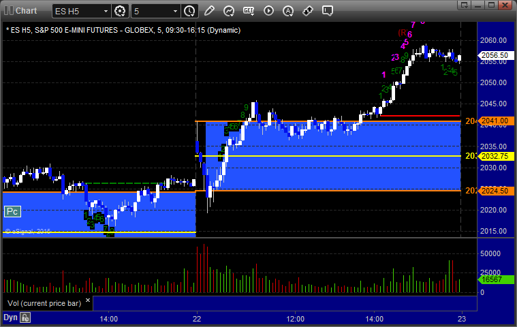
Task: Click the GET indicators toolbar icon
Action: click(x=249, y=11)
